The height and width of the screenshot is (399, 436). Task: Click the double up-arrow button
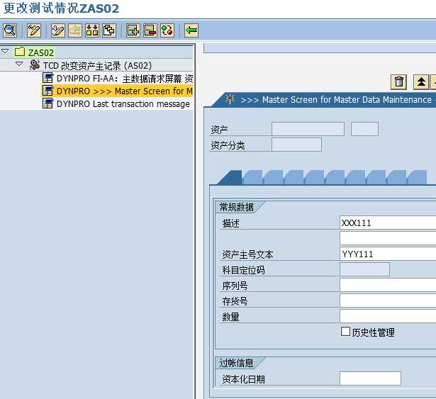coord(421,82)
